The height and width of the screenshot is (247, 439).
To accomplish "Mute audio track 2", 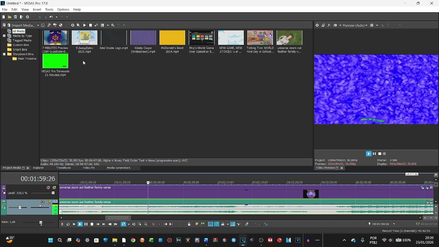I will point(43,202).
